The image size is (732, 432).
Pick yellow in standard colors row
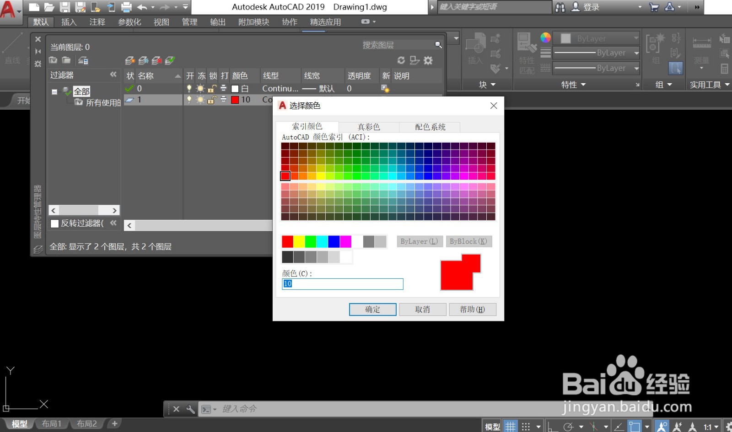pos(299,241)
